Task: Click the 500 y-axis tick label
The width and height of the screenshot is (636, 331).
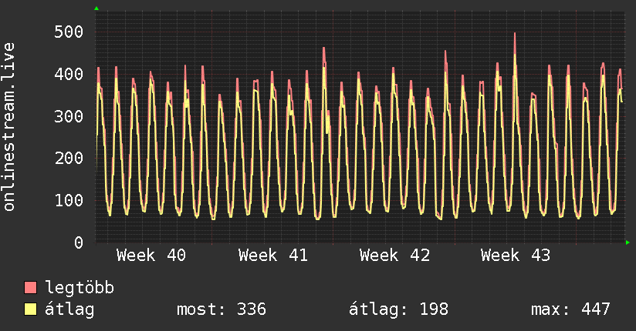Action: 68,32
